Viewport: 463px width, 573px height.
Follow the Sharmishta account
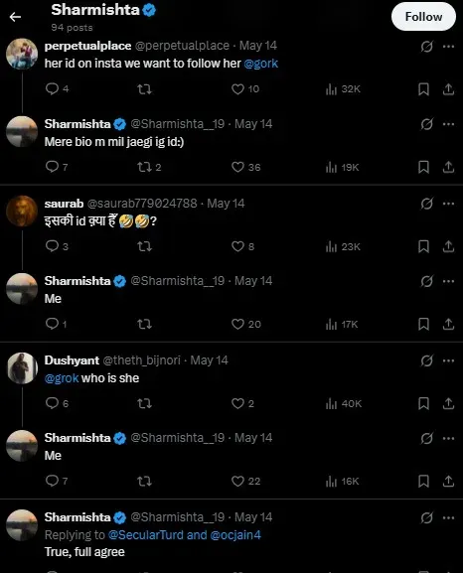pos(423,17)
